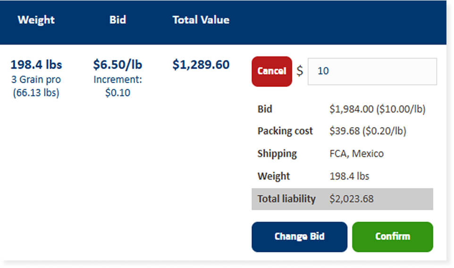Click the $39.68 packing cost value

point(368,131)
